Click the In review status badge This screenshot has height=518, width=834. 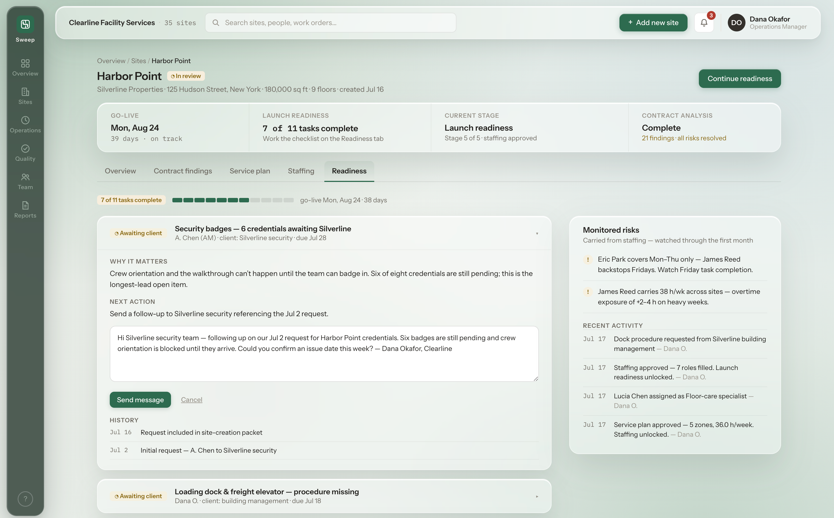[186, 76]
